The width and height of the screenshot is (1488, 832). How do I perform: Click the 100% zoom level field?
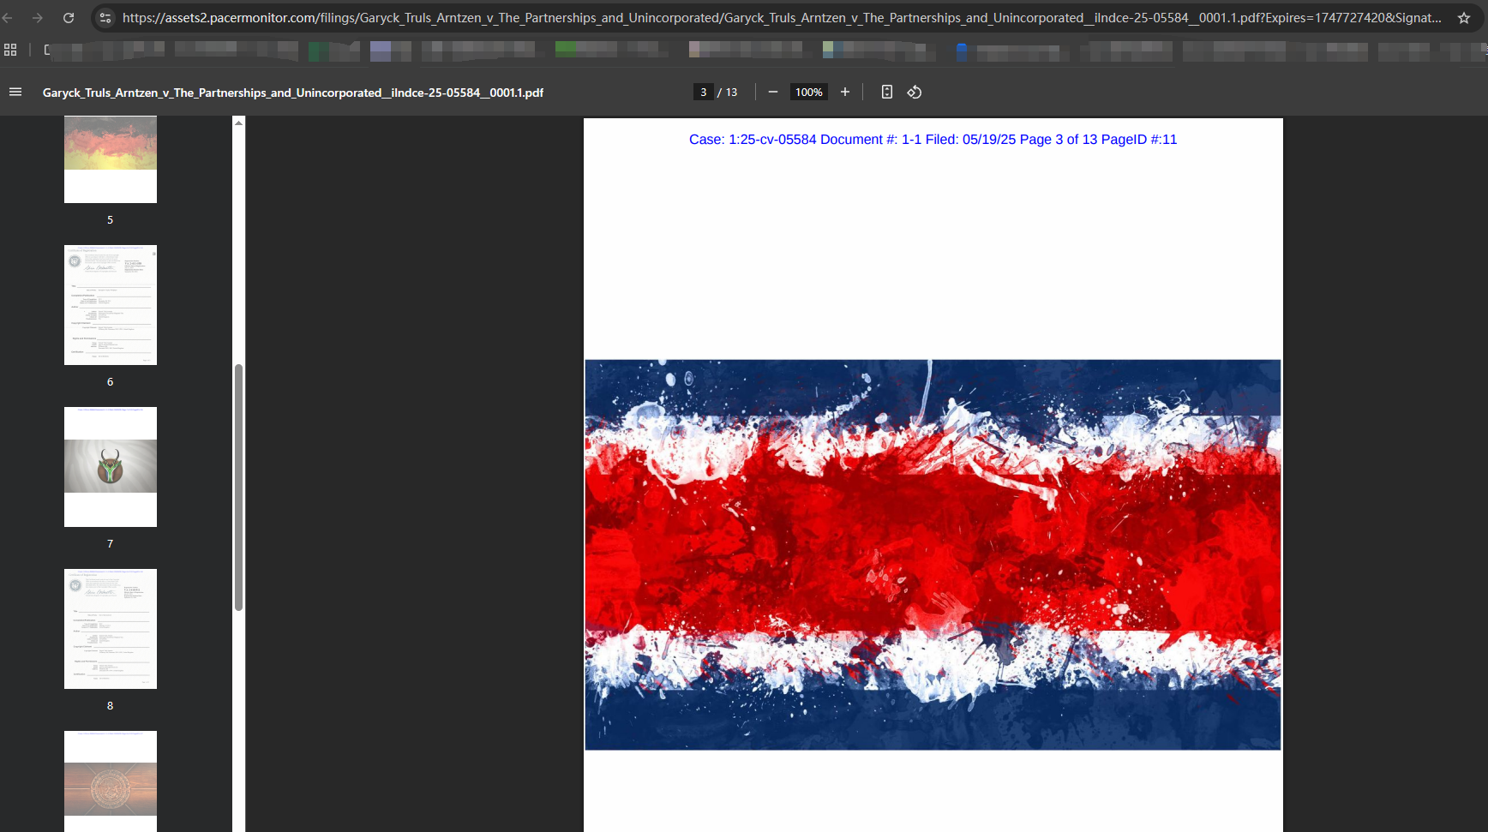click(808, 92)
